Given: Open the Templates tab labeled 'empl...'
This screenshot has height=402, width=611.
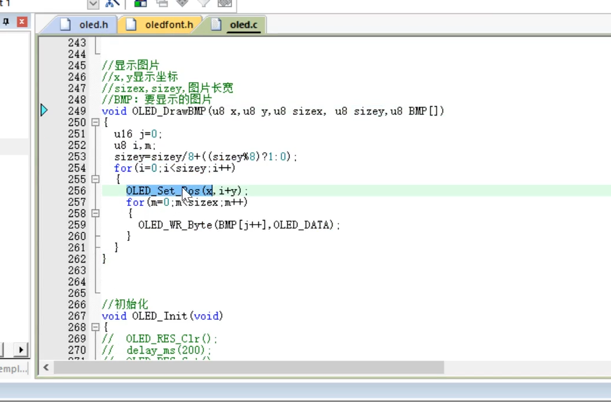Looking at the screenshot, I should click(x=13, y=369).
